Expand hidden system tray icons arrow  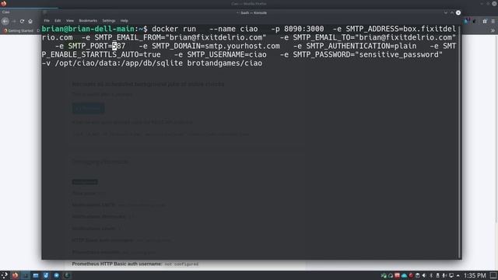pos(458,275)
